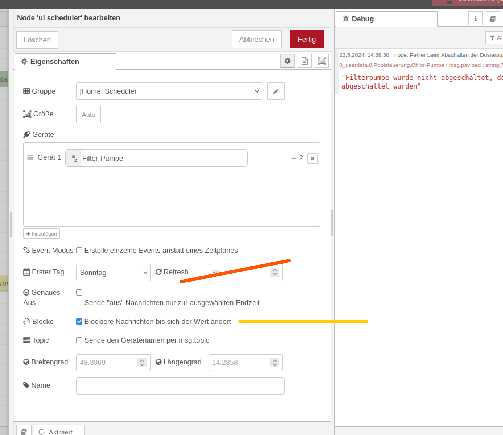Image resolution: width=503 pixels, height=435 pixels.
Task: Open the debug filter funnel button
Action: pyautogui.click(x=494, y=38)
